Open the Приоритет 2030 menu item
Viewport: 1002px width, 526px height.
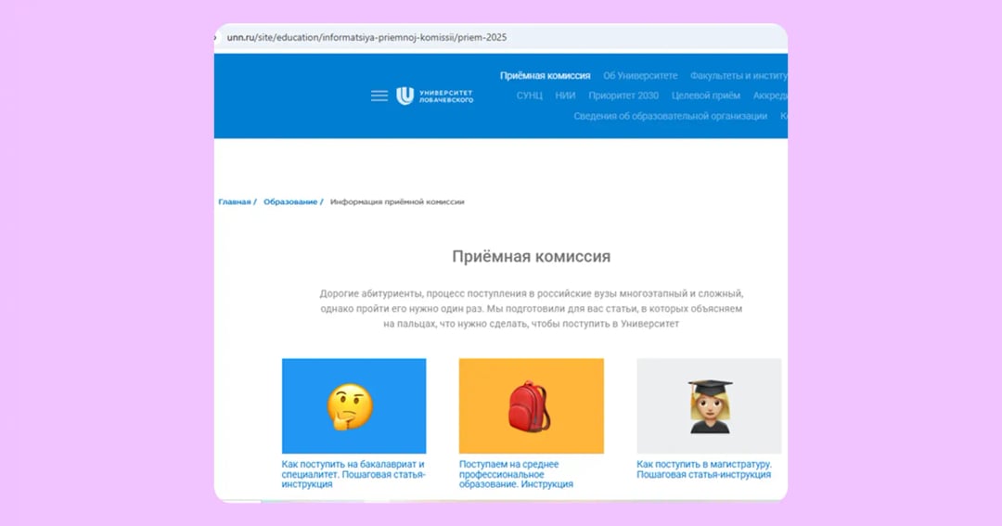pyautogui.click(x=623, y=96)
